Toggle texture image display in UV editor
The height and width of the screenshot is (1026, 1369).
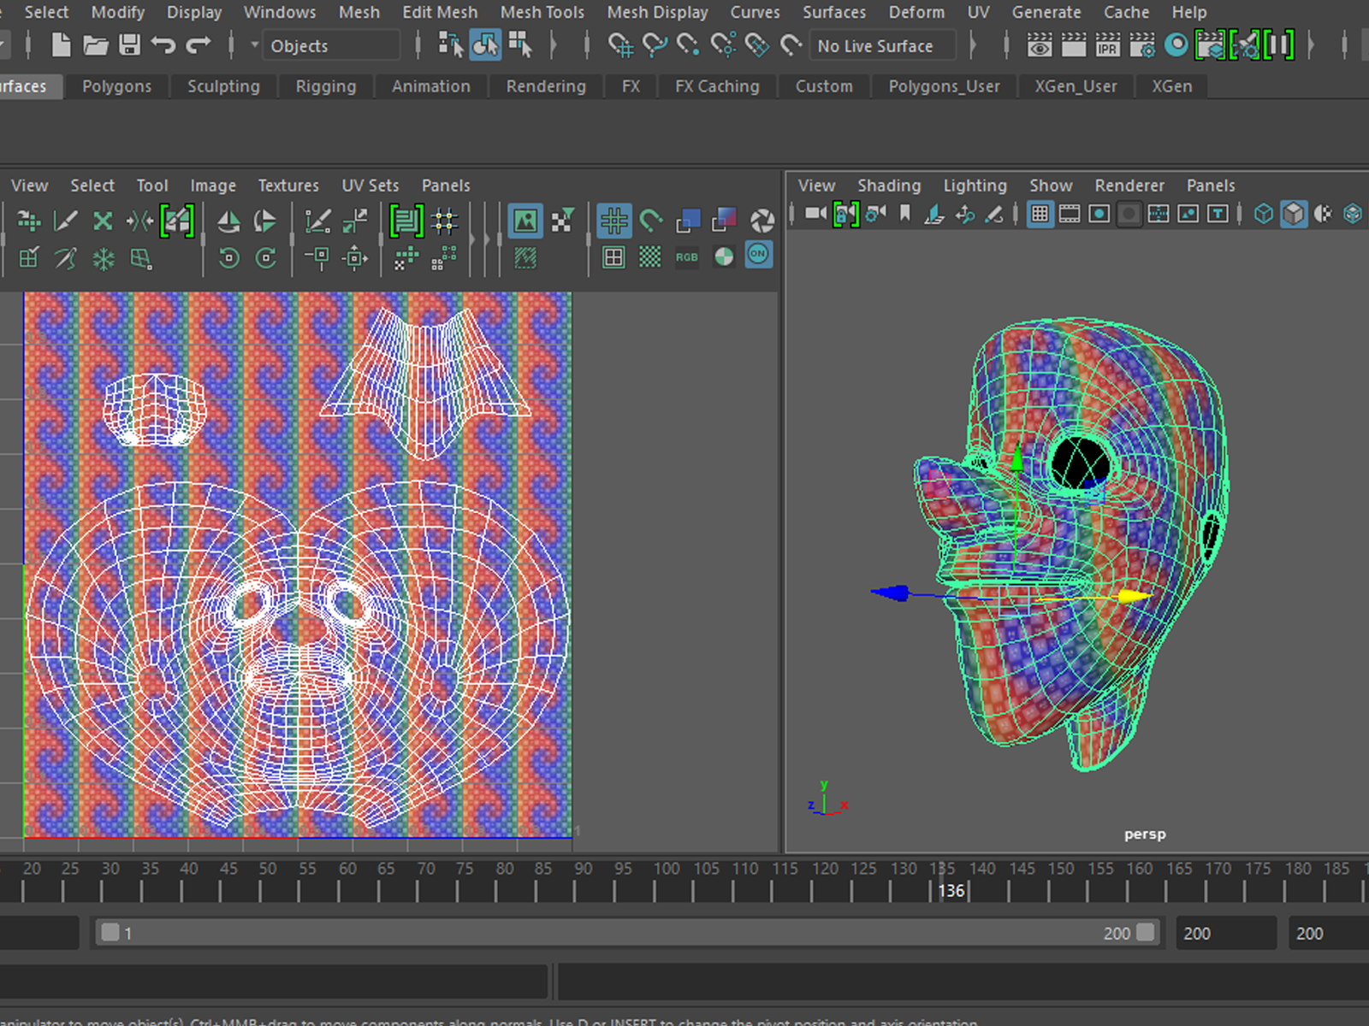tap(524, 221)
